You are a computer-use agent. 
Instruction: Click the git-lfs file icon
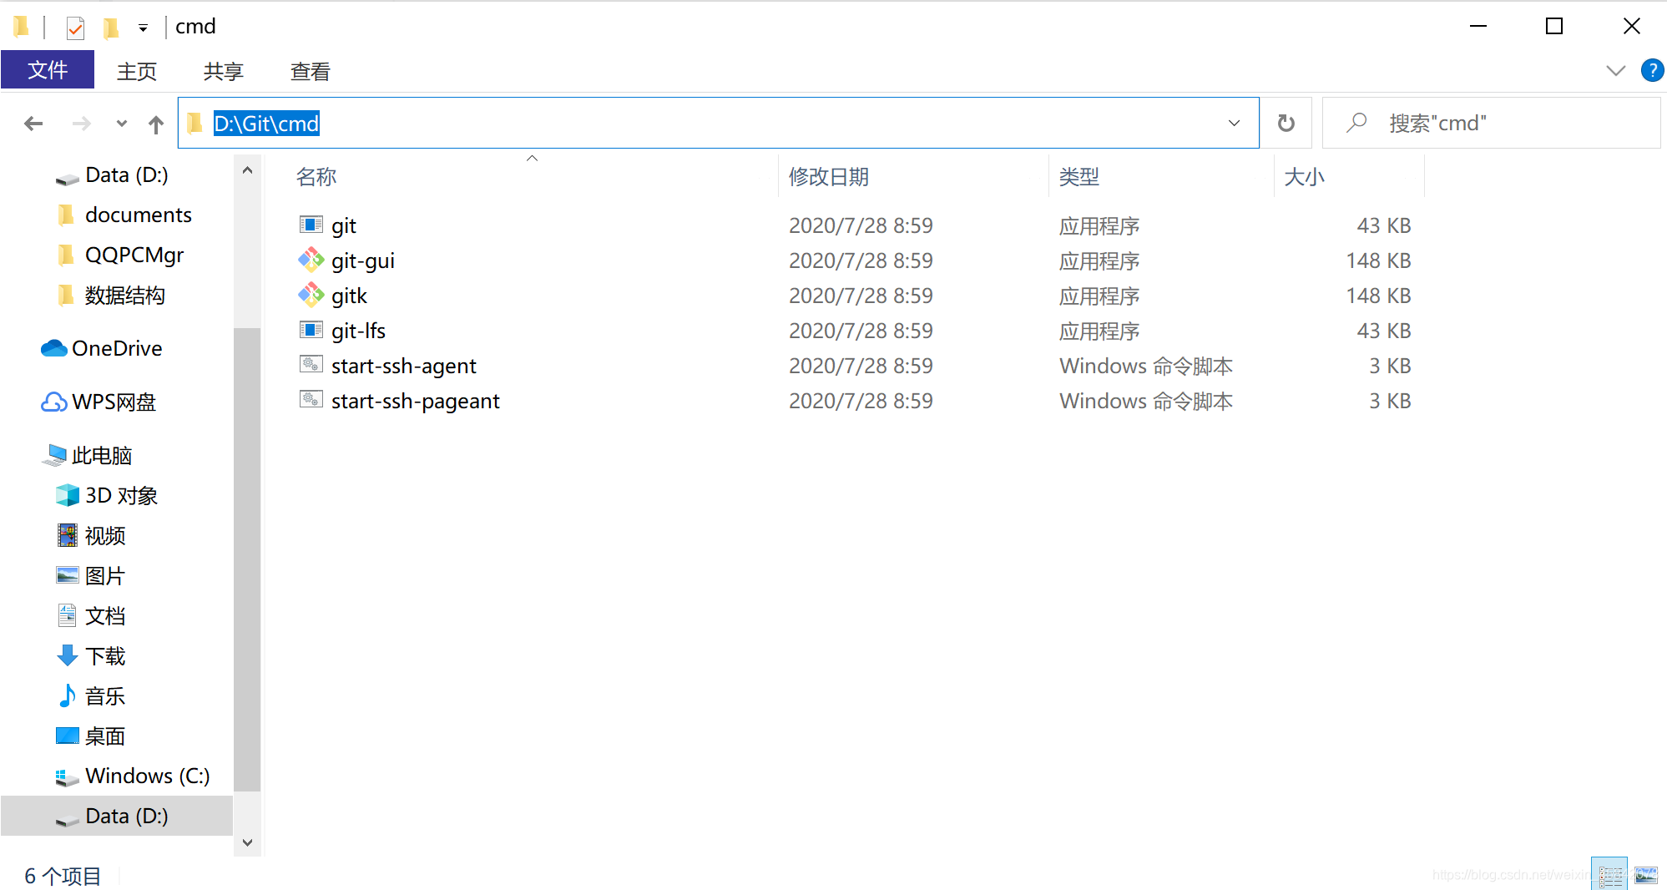click(311, 330)
